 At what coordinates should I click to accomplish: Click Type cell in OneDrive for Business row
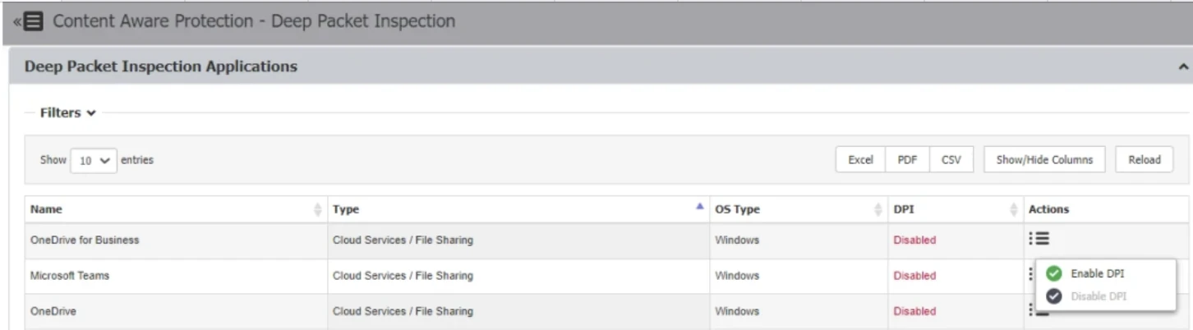tap(518, 241)
